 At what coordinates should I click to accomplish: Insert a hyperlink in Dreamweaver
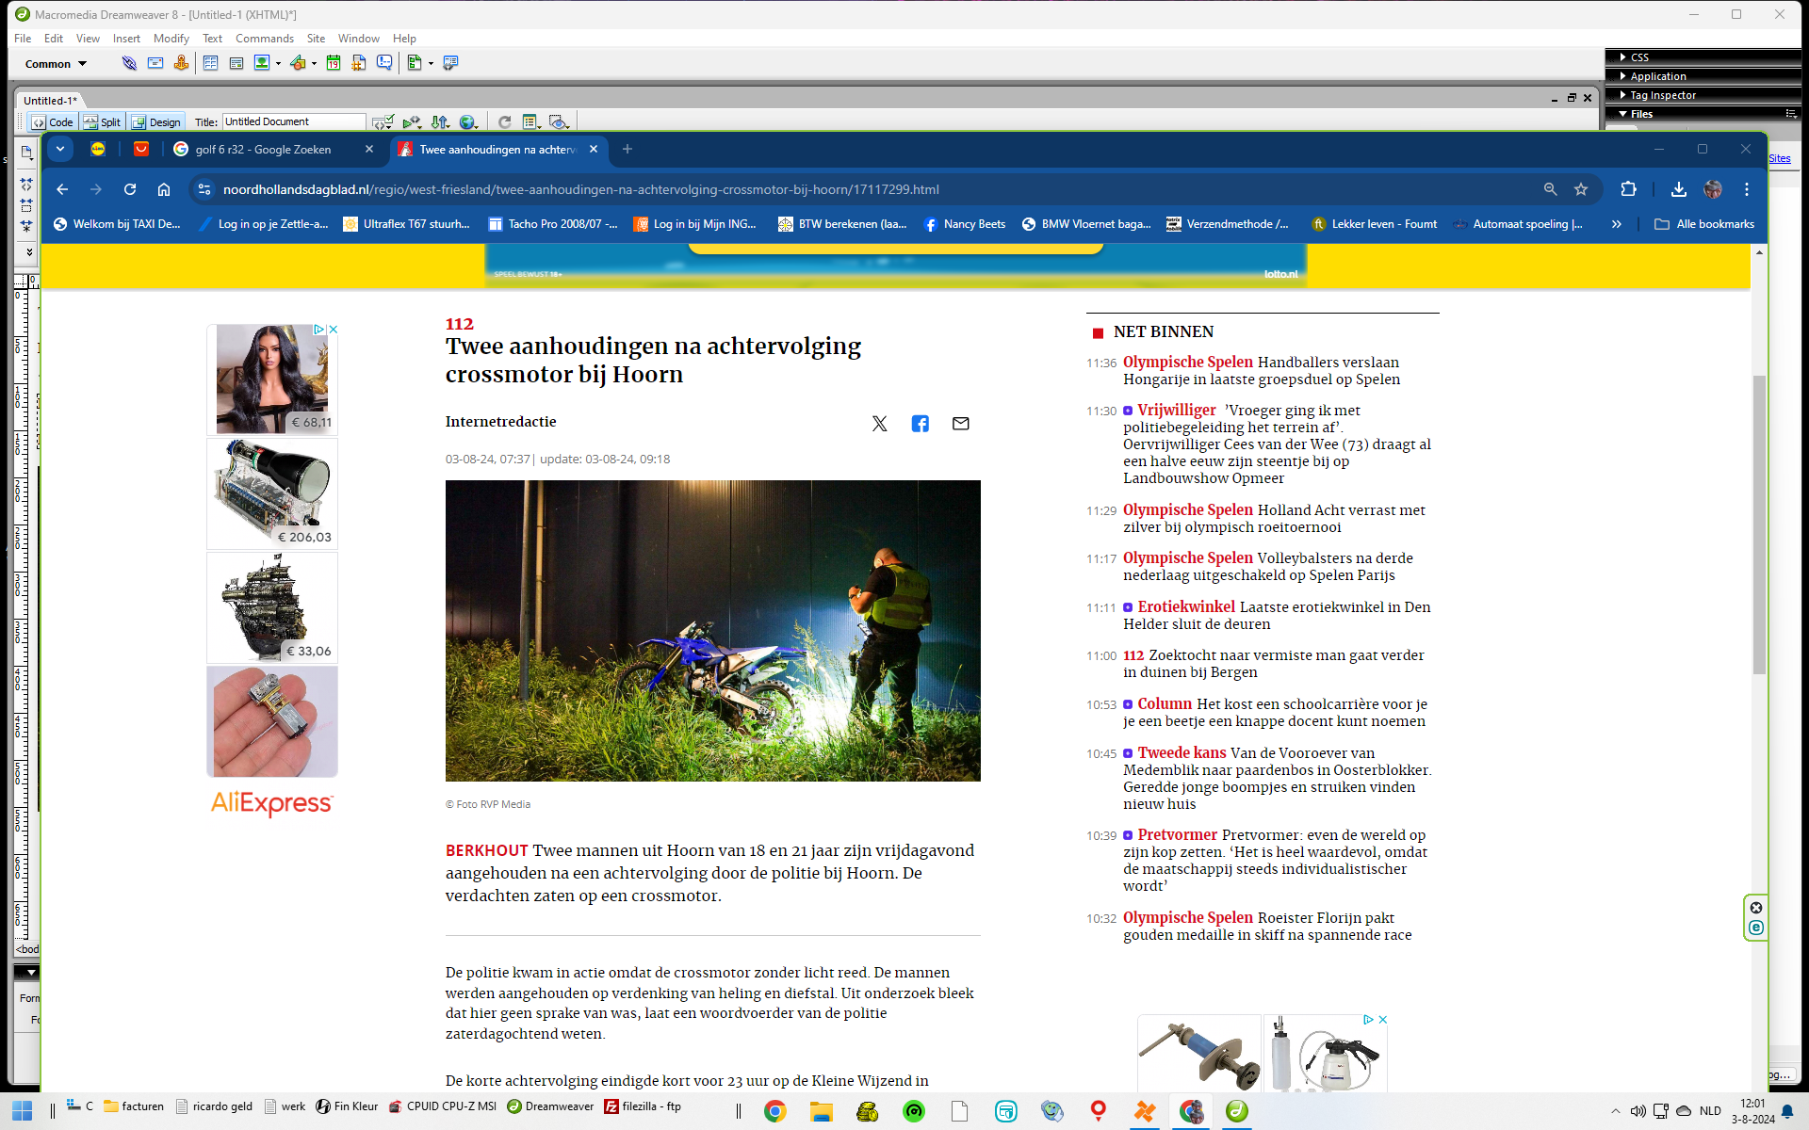tap(129, 63)
